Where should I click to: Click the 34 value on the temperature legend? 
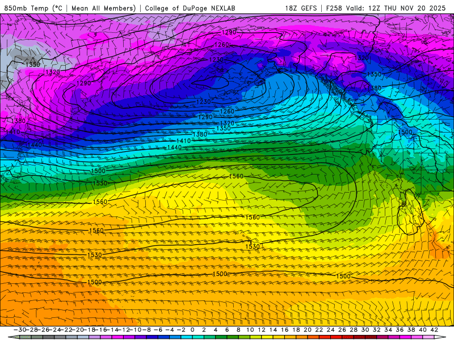(x=388, y=330)
